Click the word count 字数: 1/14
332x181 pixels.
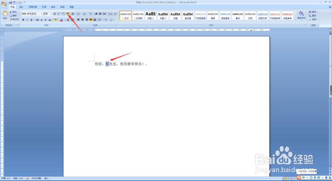point(18,178)
